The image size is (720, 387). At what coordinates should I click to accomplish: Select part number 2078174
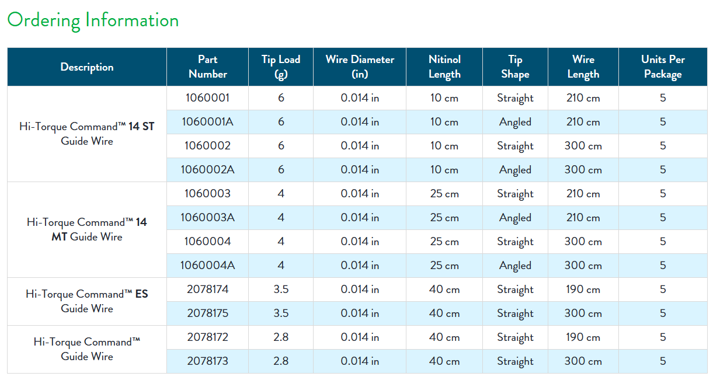[x=208, y=290]
